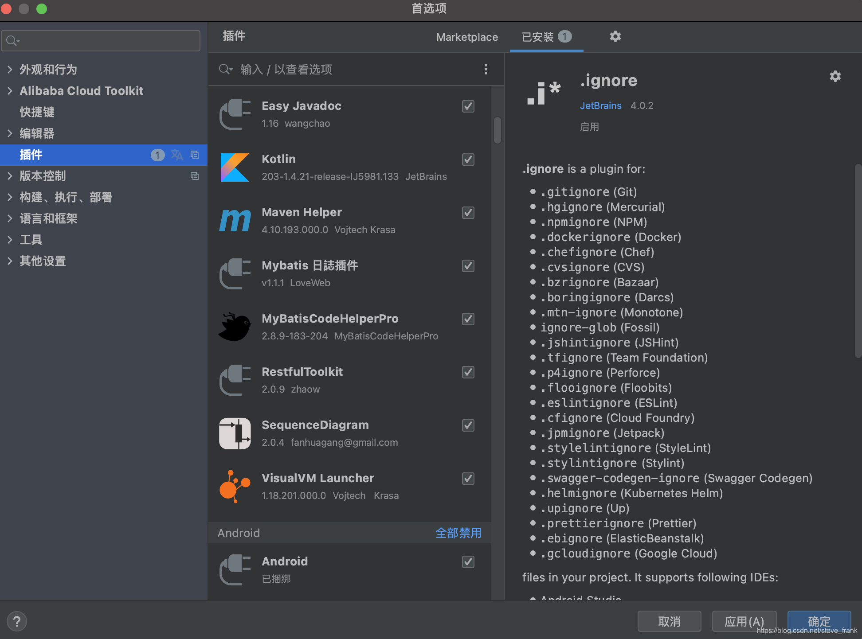
Task: Expand the 工具 settings group
Action: point(10,240)
